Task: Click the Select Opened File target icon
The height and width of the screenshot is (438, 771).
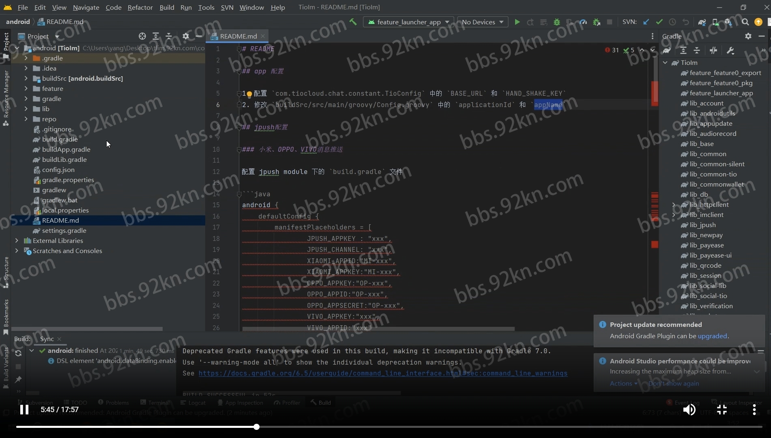Action: point(142,36)
